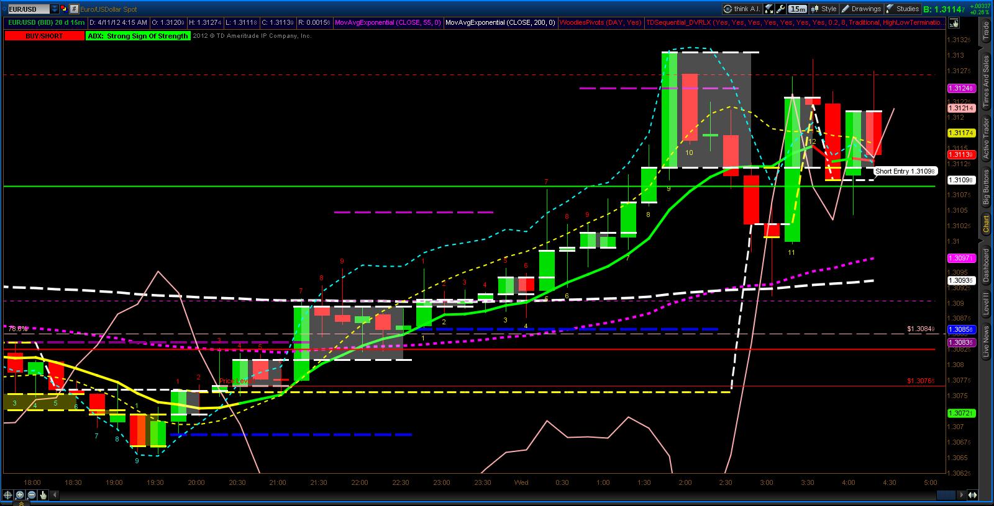This screenshot has width=994, height=506.
Task: Select the MovAvgExponential (CLOSE, 55, 0) study label
Action: (x=388, y=22)
